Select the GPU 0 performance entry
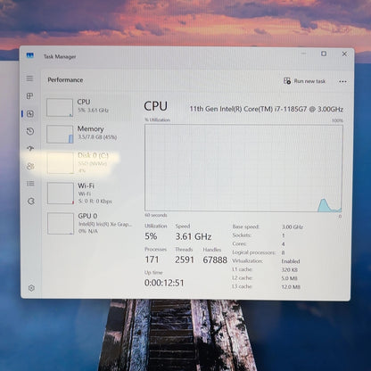This screenshot has width=371, height=371. point(89,223)
